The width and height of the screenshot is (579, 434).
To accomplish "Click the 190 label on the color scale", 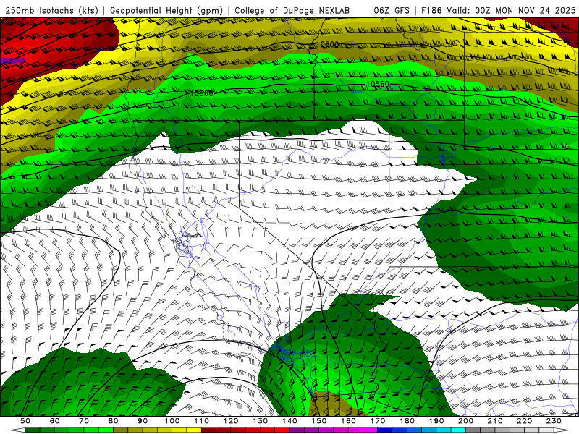I will [436, 421].
